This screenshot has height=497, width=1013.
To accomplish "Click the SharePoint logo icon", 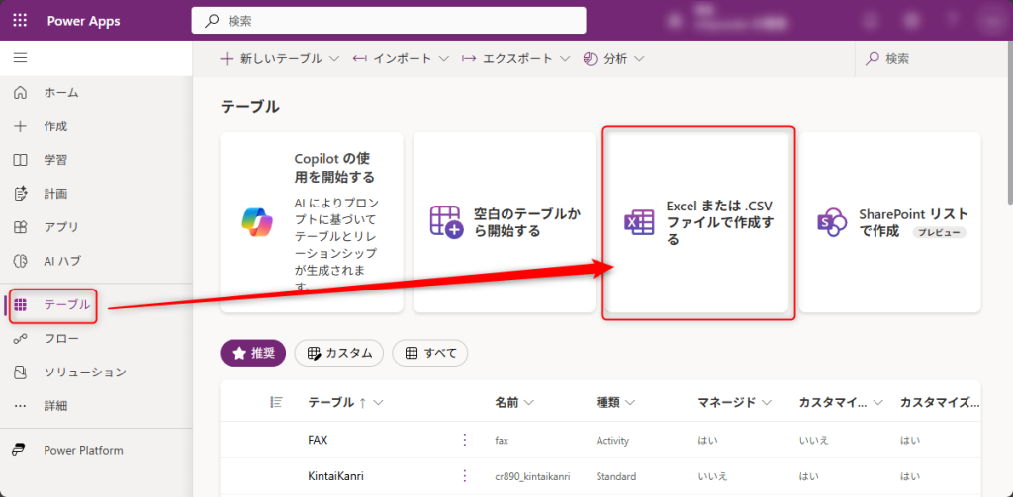I will click(x=831, y=222).
